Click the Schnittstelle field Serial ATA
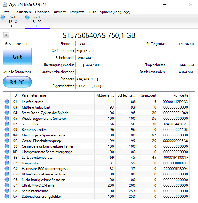 pos(102,58)
